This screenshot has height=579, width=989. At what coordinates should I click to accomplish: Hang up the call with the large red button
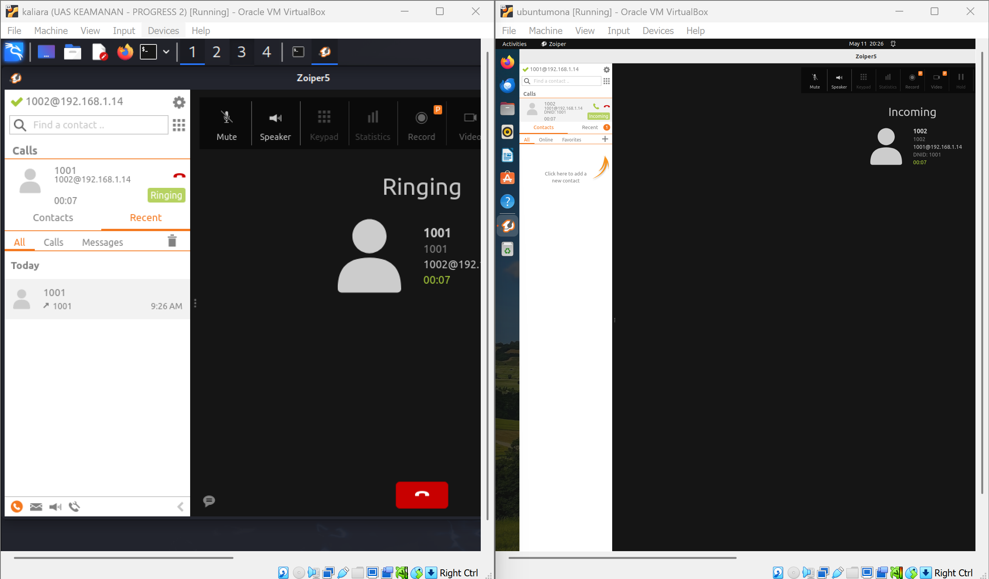click(x=422, y=495)
